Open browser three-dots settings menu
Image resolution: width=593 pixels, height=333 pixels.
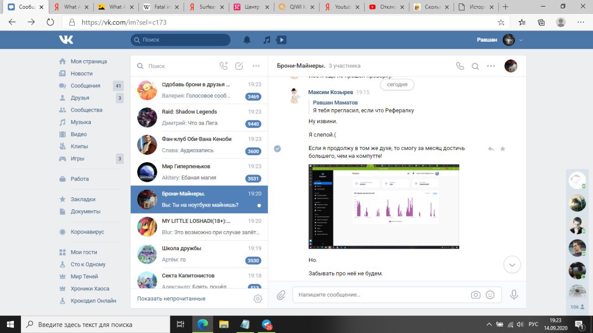tap(580, 22)
